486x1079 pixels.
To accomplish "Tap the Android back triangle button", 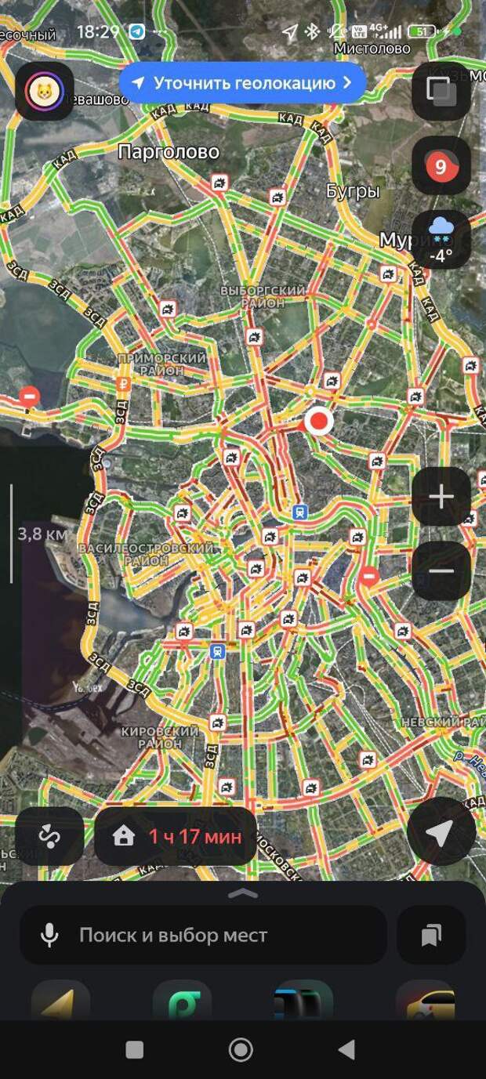I will [x=346, y=1049].
